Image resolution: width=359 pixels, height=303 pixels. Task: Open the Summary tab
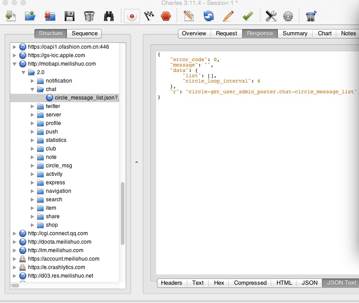pos(295,33)
